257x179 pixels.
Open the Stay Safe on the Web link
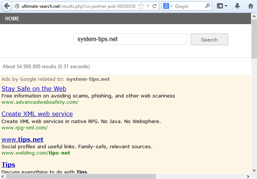coord(34,89)
